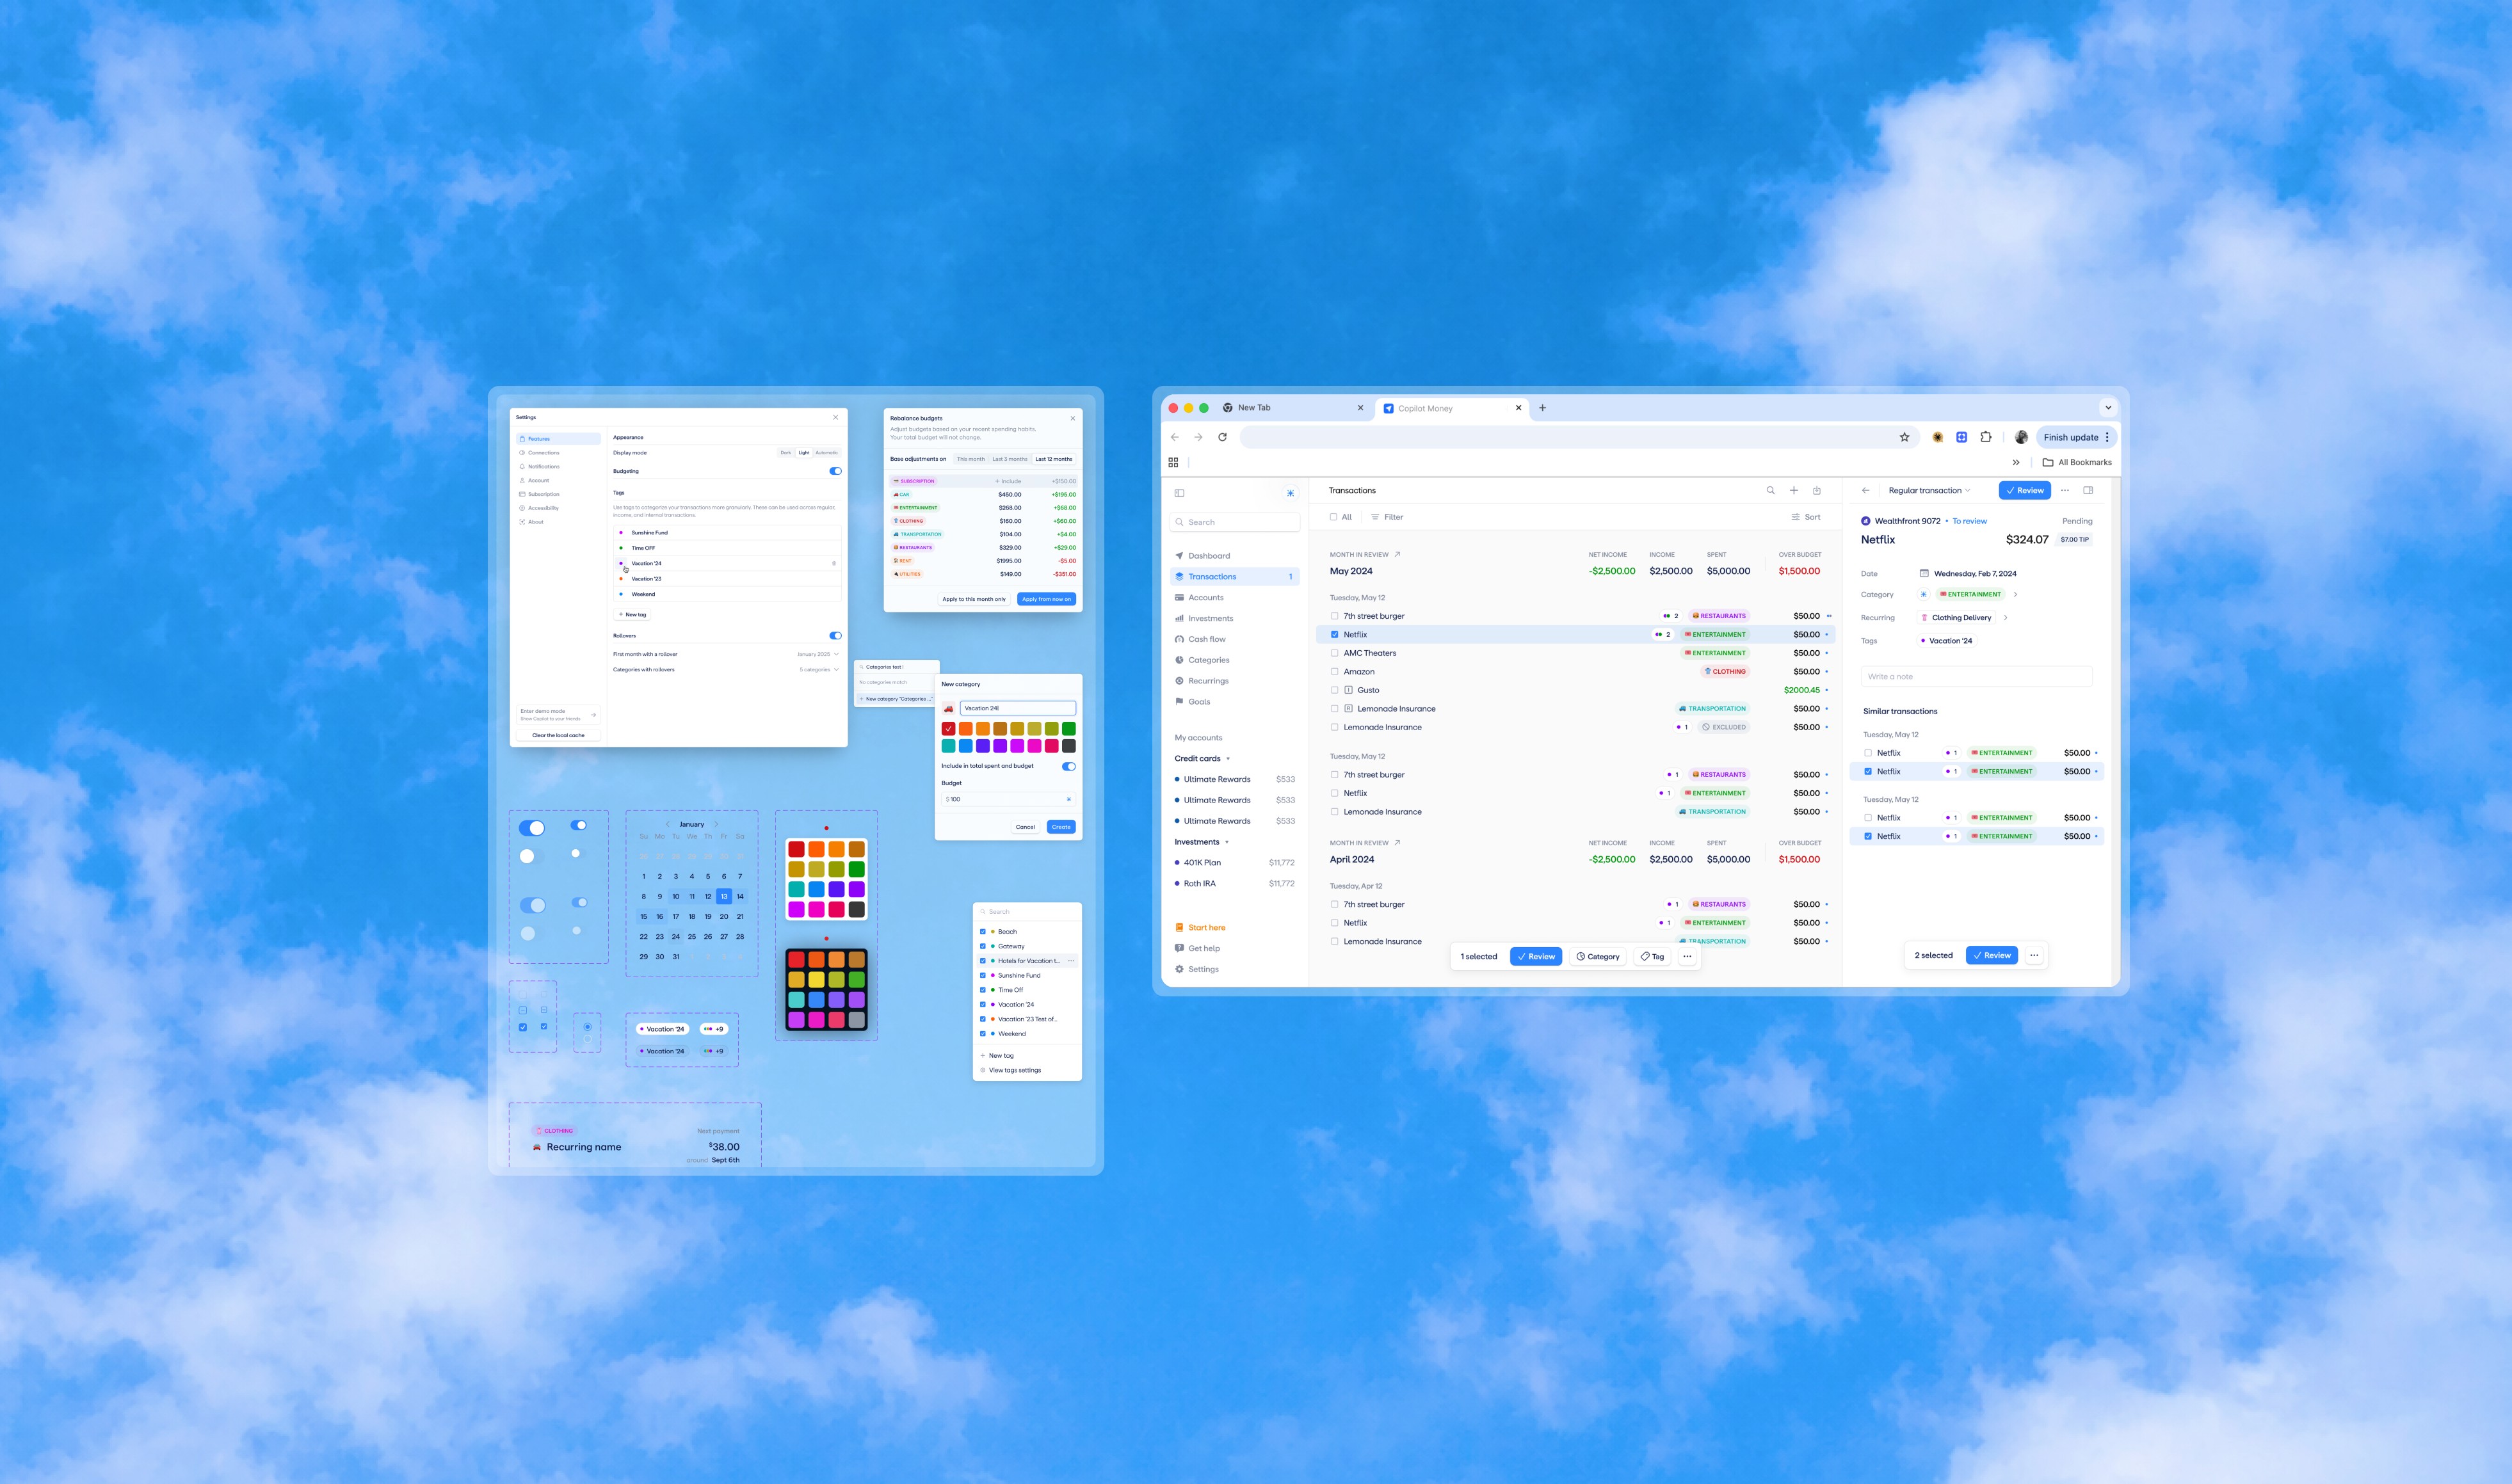Collapse the left sidebar panel icon
This screenshot has width=2512, height=1484.
pos(1179,493)
